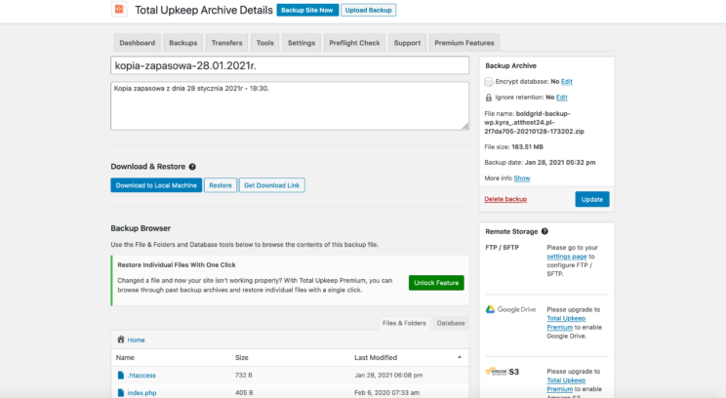
Task: Click the .htaccess file icon
Action: (x=121, y=376)
